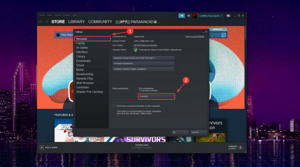This screenshot has width=300, height=167.
Task: Click the Steam announcements megaphone icon
Action: 182,16
